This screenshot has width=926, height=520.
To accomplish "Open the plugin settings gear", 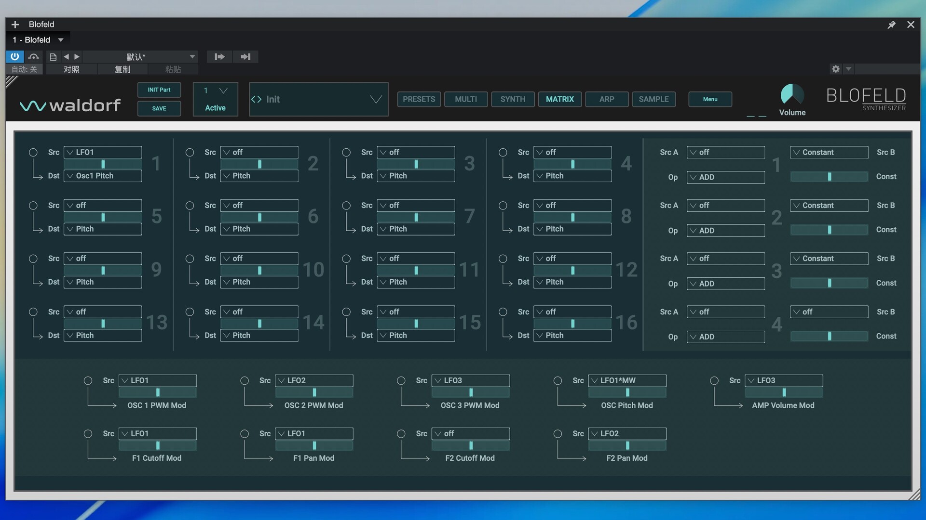I will coord(835,69).
